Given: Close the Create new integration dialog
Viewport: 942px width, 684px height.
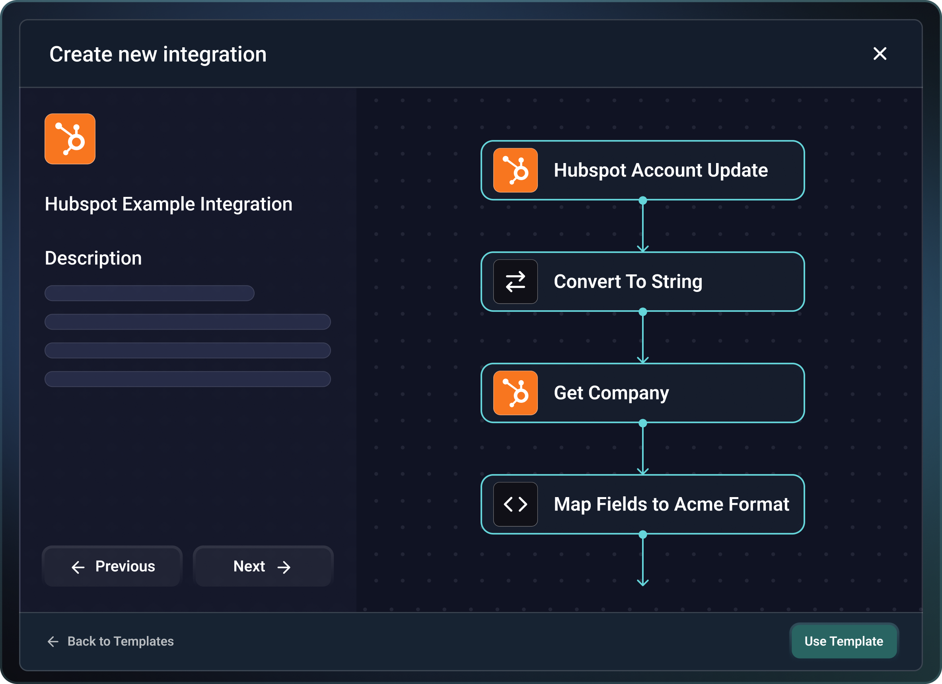Looking at the screenshot, I should [x=880, y=54].
